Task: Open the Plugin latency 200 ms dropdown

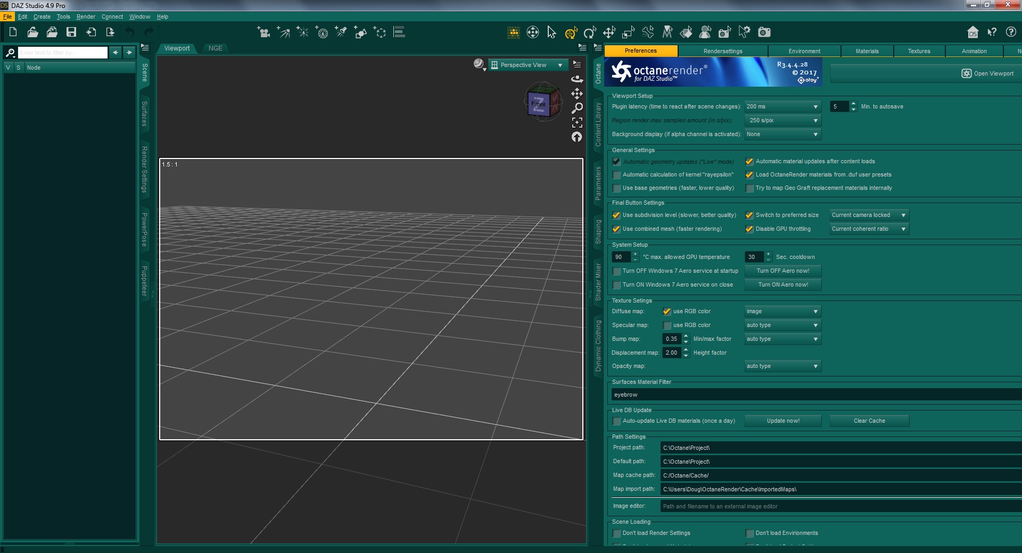Action: click(782, 107)
